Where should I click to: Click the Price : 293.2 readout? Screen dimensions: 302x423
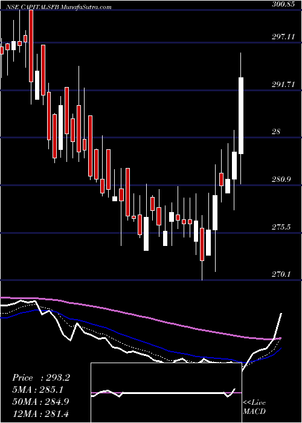point(41,378)
